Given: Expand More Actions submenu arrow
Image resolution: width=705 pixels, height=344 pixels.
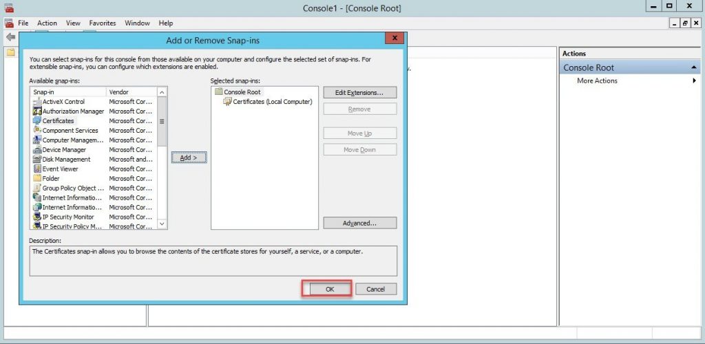Looking at the screenshot, I should tap(694, 80).
